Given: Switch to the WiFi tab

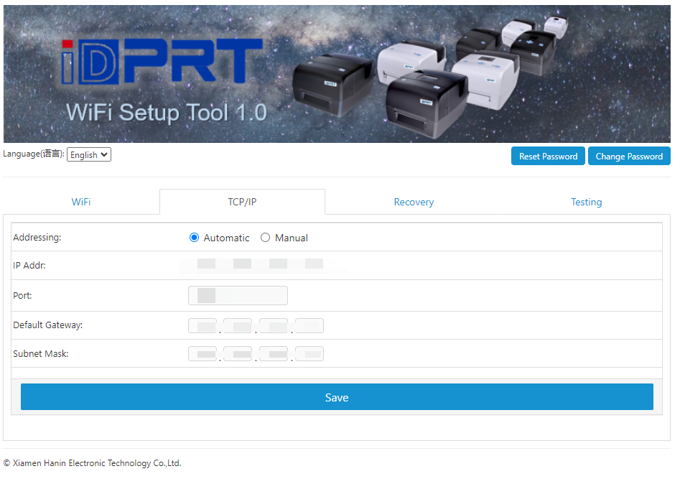Looking at the screenshot, I should 81,202.
